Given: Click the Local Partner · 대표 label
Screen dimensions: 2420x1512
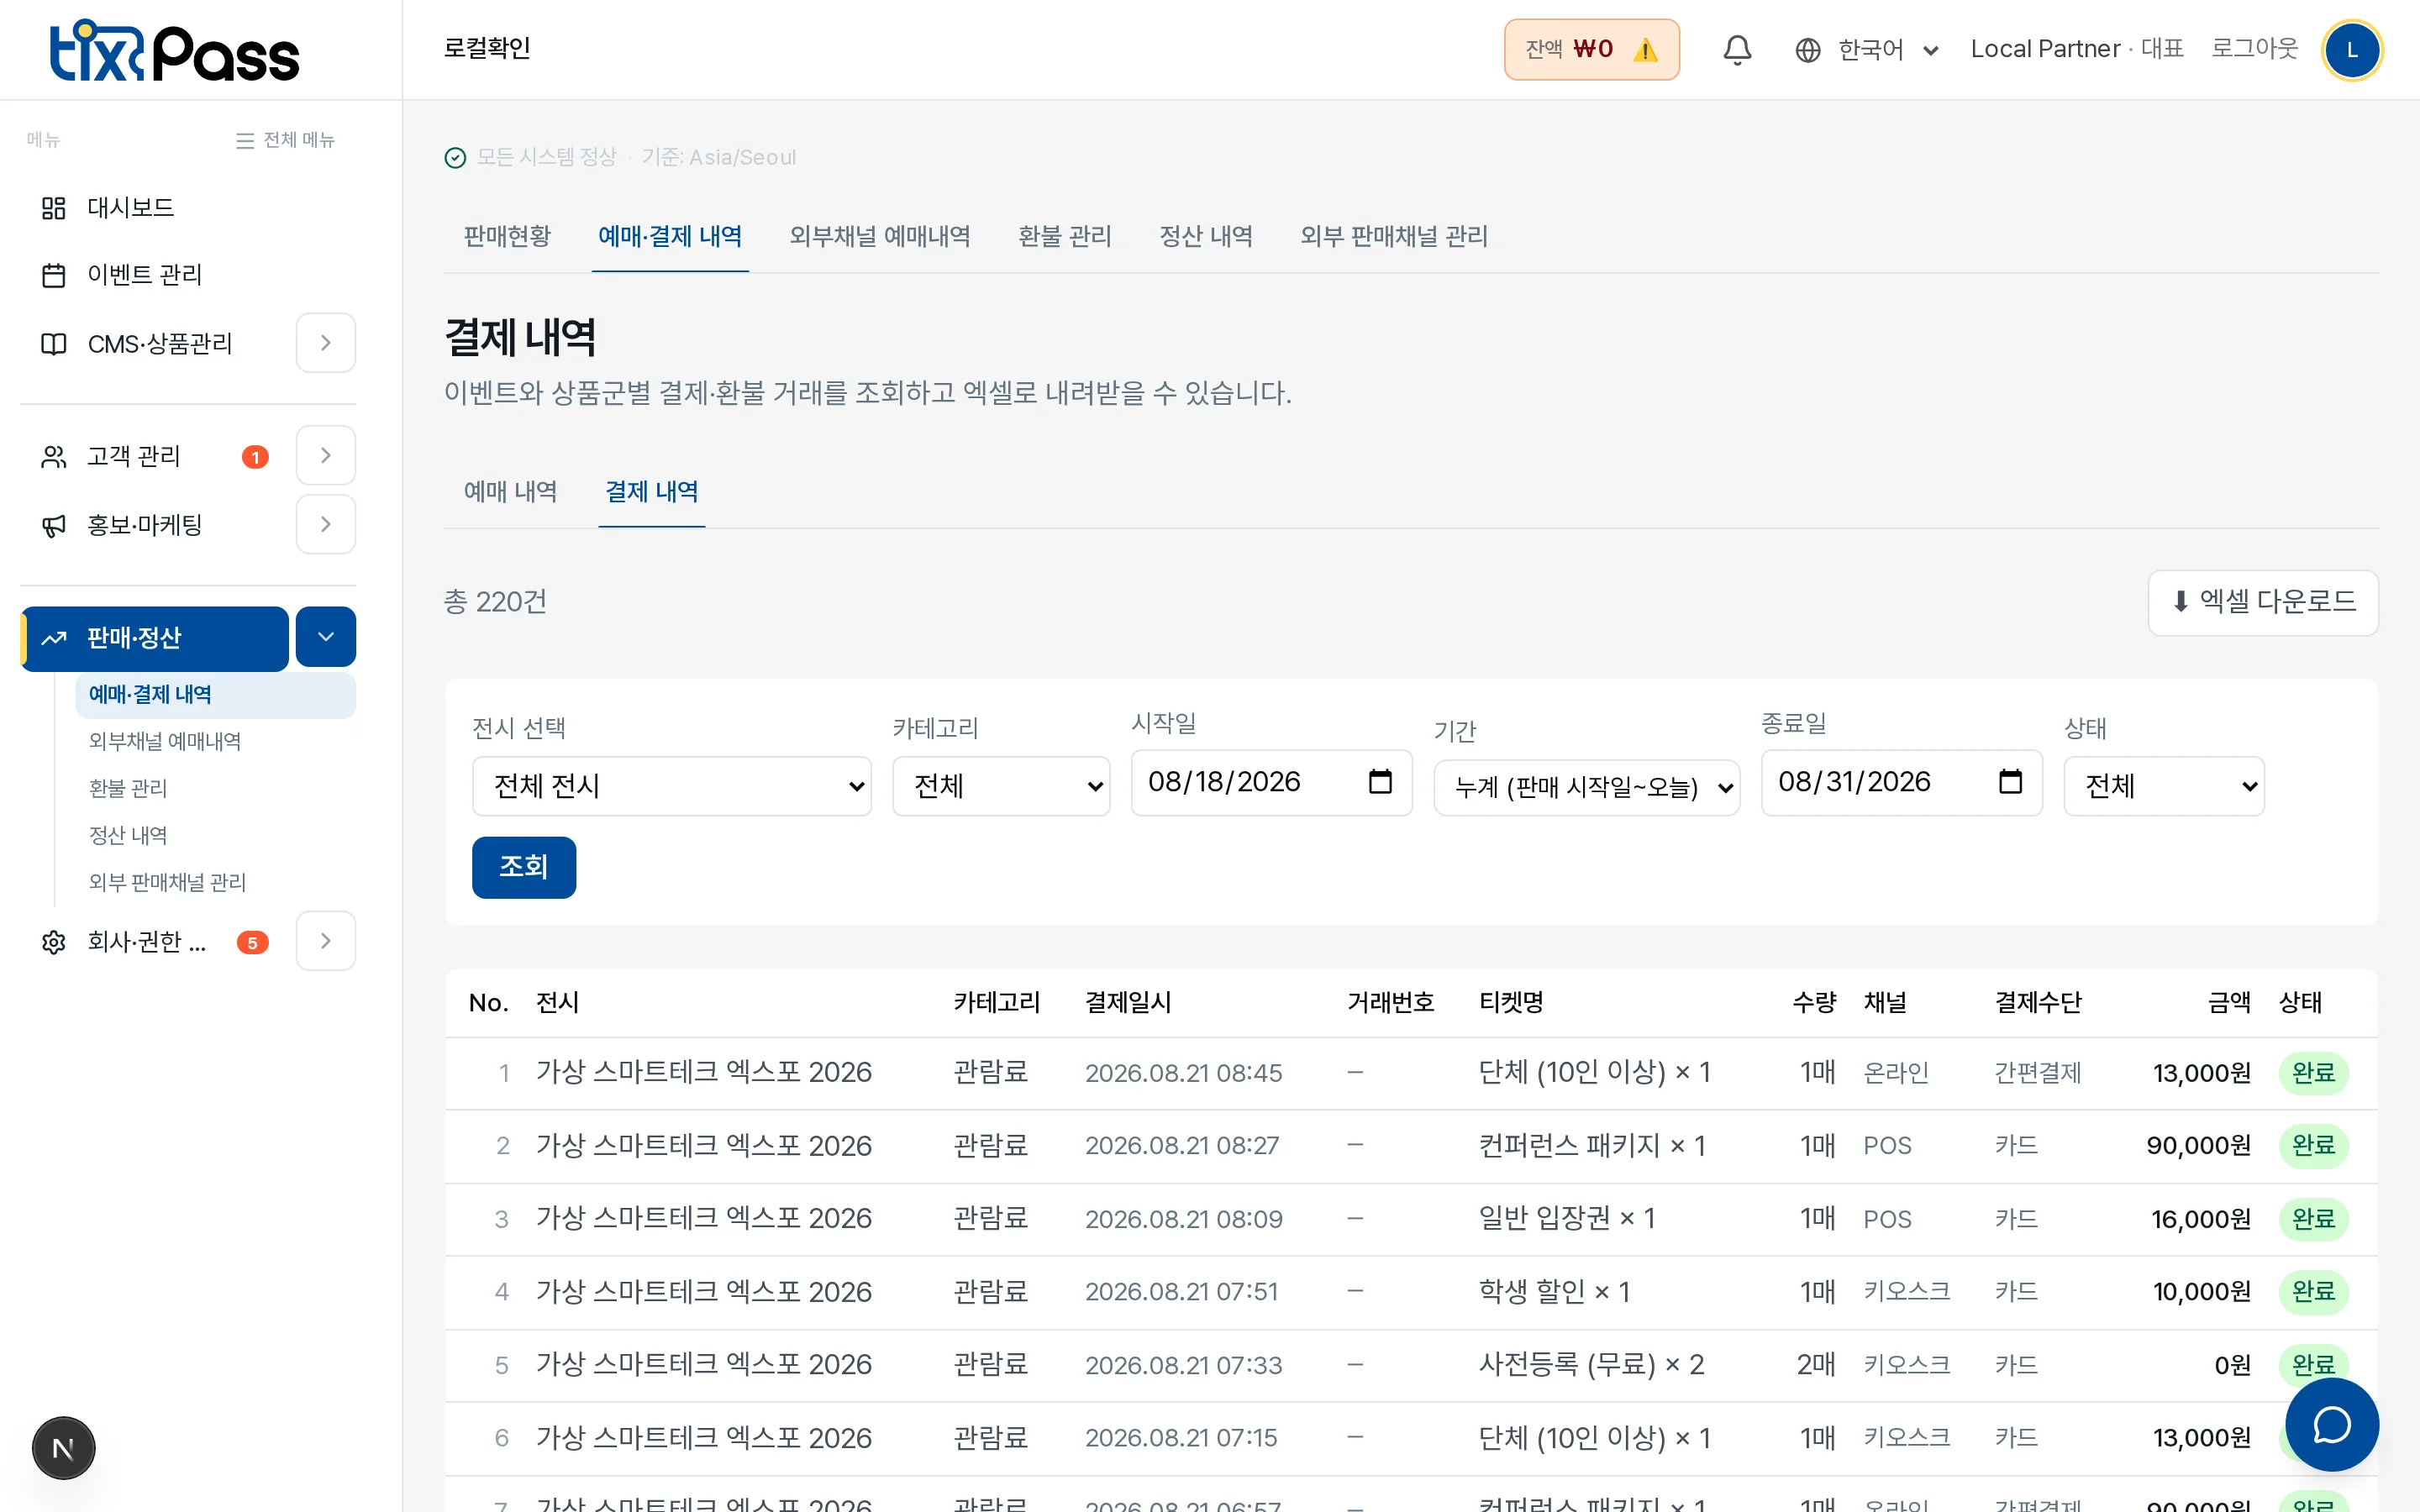Looking at the screenshot, I should pyautogui.click(x=2077, y=49).
